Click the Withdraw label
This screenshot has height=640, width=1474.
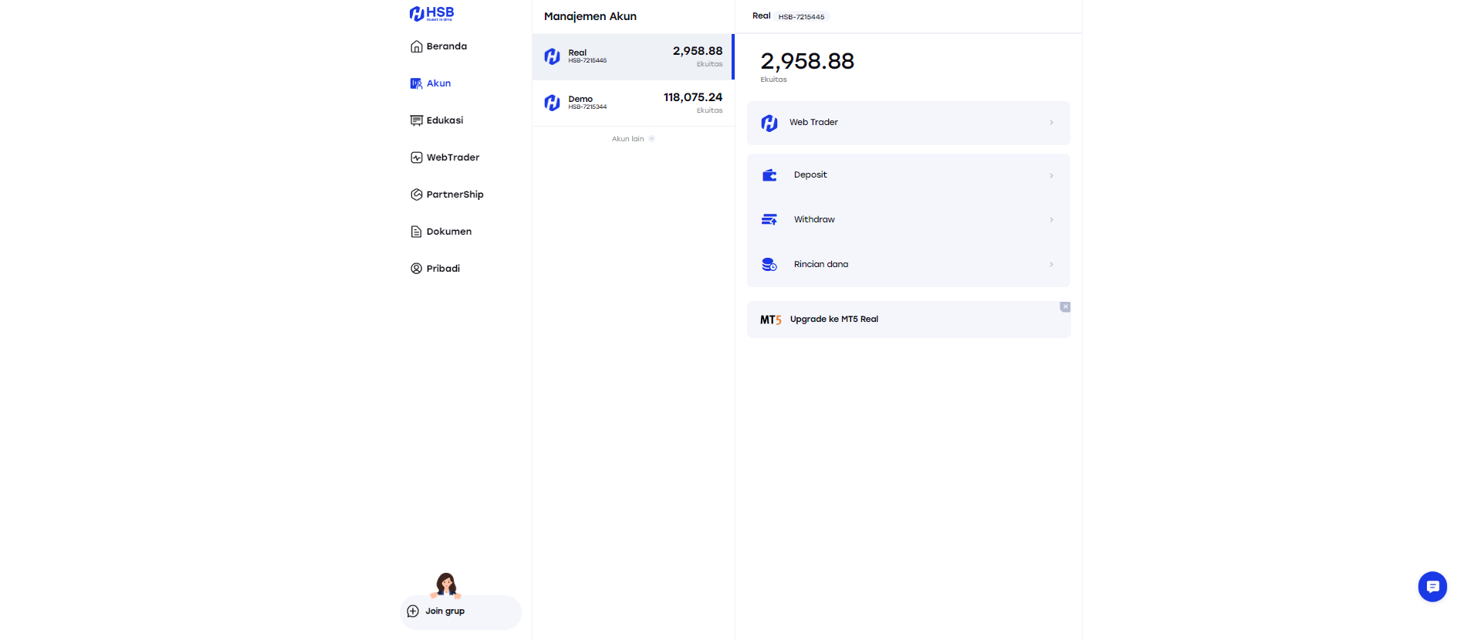[x=814, y=220]
